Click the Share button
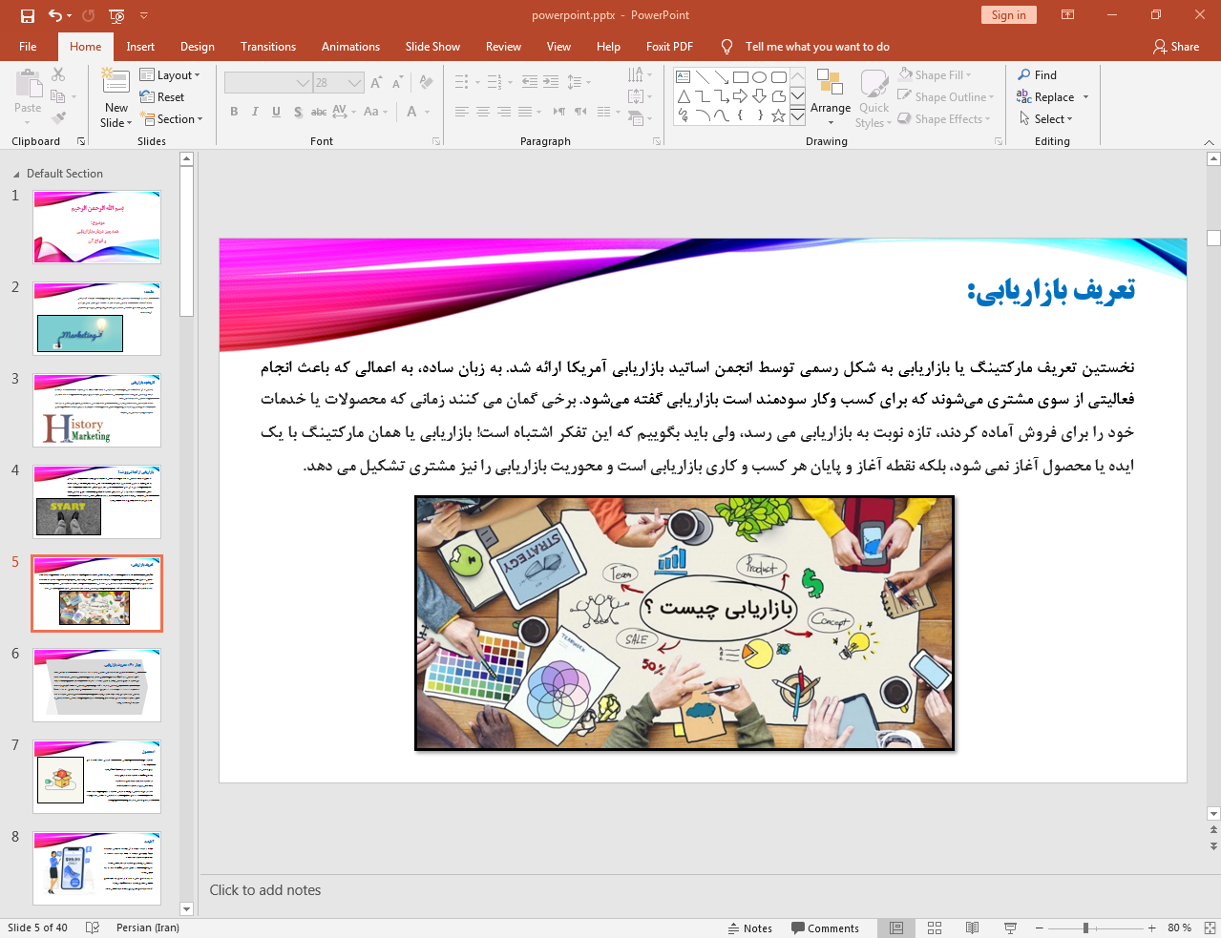Image resolution: width=1221 pixels, height=938 pixels. click(1175, 46)
